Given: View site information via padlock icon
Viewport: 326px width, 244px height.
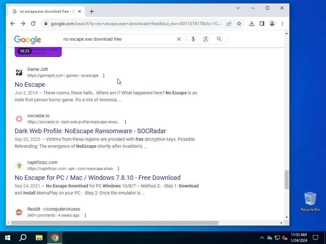Looking at the screenshot, I should click(x=46, y=24).
